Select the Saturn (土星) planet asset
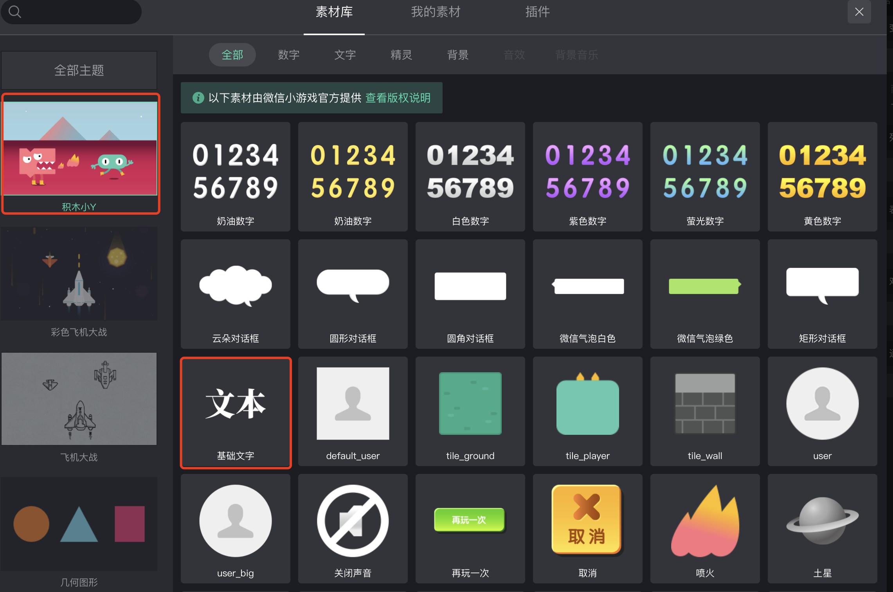 [822, 528]
